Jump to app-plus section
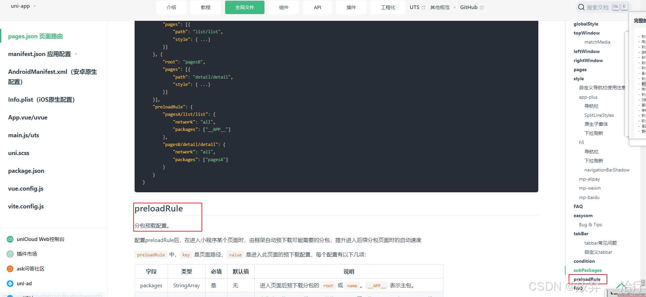Image resolution: width=646 pixels, height=297 pixels. coord(588,97)
